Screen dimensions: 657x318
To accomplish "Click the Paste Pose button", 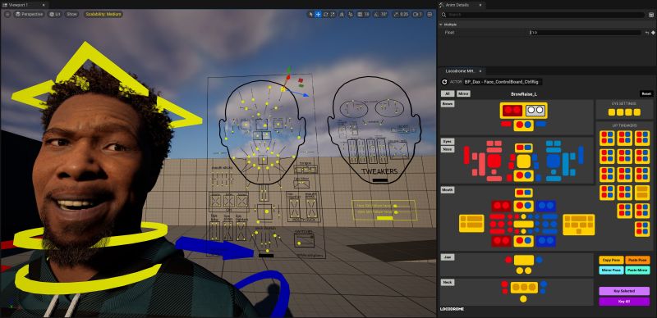I will click(638, 260).
